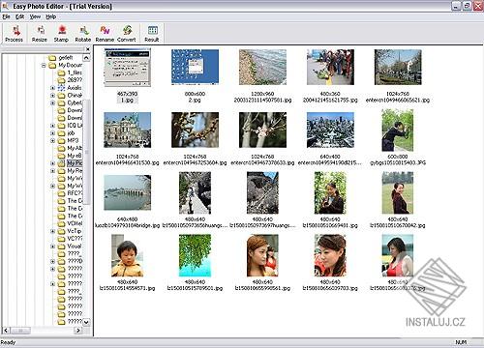
Task: Open the Rotate tool
Action: coord(83,34)
